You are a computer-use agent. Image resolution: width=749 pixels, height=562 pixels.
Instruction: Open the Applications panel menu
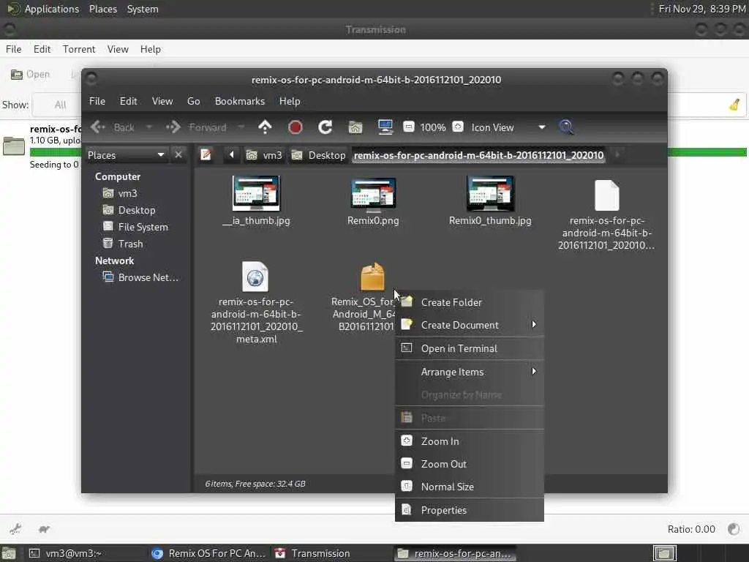43,9
